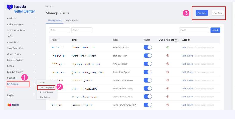
Task: Click red cross icon in Junior Chat Agent row
Action: coord(168,72)
